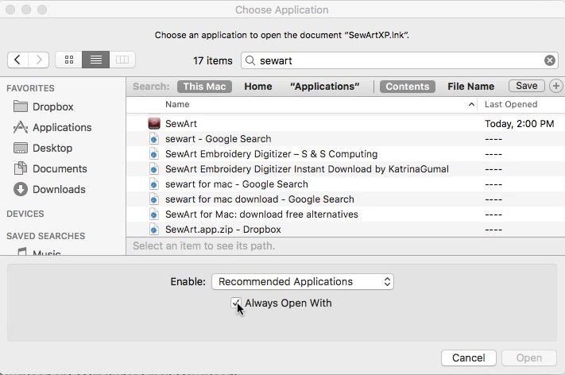Open the Enable Recommended Applications dropdown
Image resolution: width=565 pixels, height=375 pixels.
[302, 281]
